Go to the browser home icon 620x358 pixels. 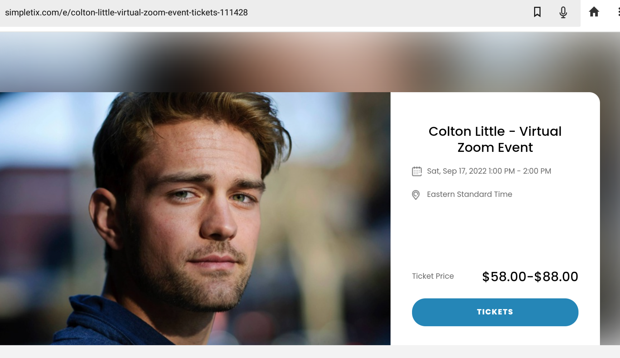tap(594, 12)
